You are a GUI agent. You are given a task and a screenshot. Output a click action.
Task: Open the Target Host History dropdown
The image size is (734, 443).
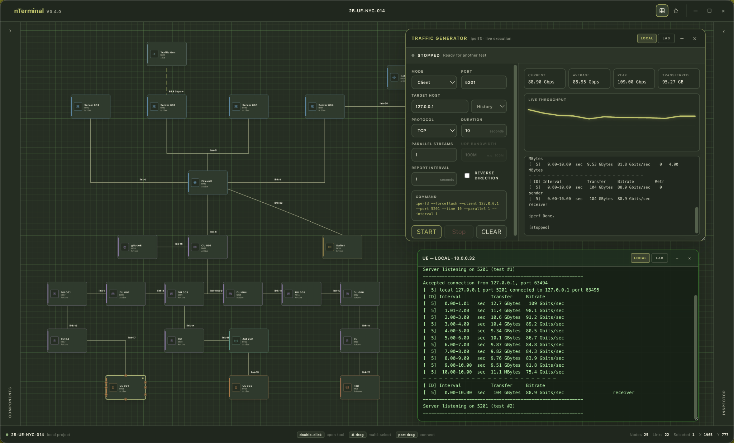click(x=489, y=107)
